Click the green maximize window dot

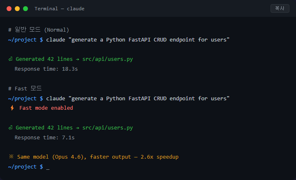pos(25,9)
